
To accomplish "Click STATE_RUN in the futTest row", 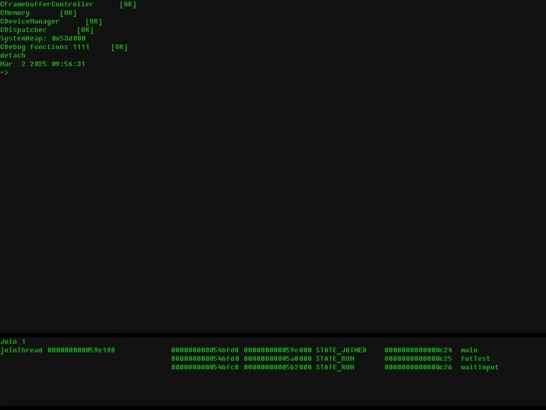I will (335, 359).
